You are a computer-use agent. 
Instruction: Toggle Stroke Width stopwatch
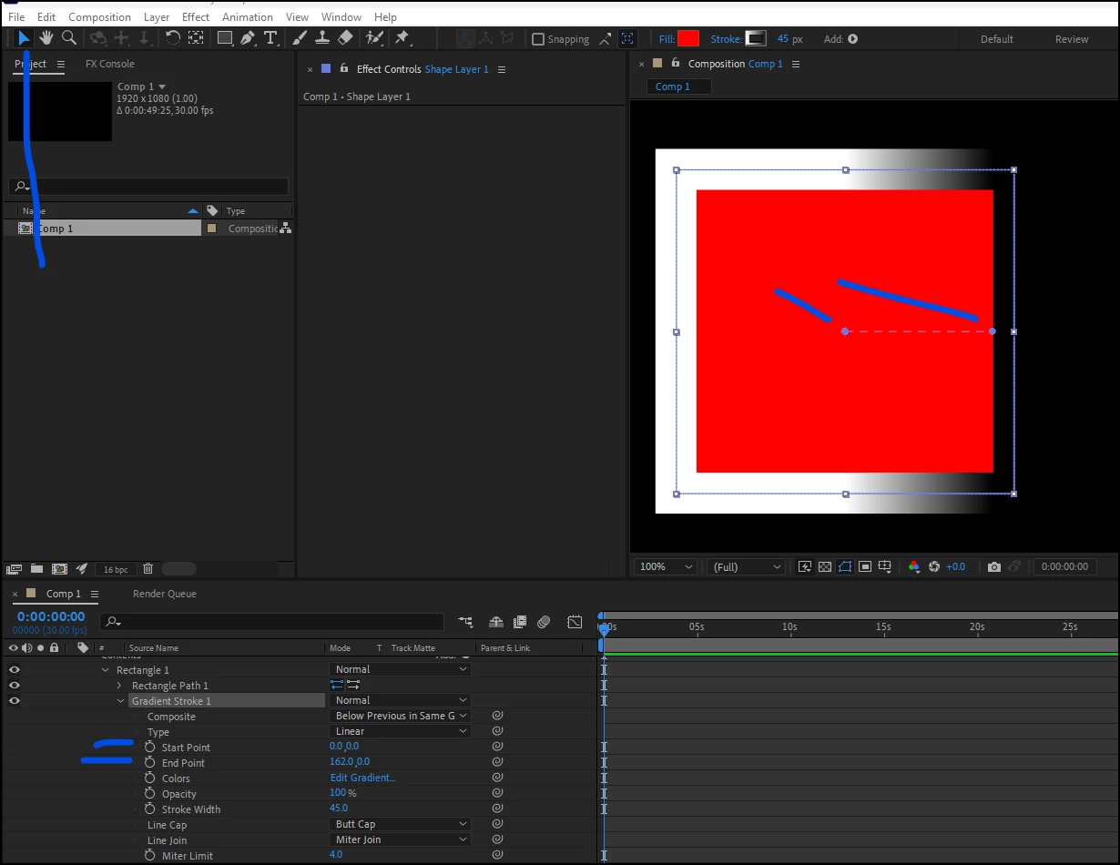tap(150, 809)
